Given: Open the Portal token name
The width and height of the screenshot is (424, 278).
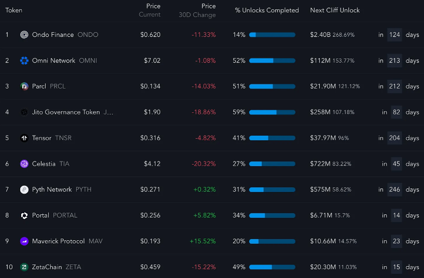Looking at the screenshot, I should click(40, 215).
